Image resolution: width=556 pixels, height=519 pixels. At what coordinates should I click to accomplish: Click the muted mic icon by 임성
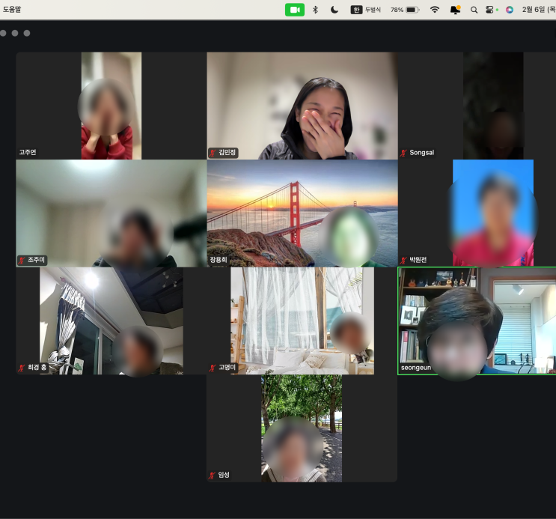coord(212,476)
